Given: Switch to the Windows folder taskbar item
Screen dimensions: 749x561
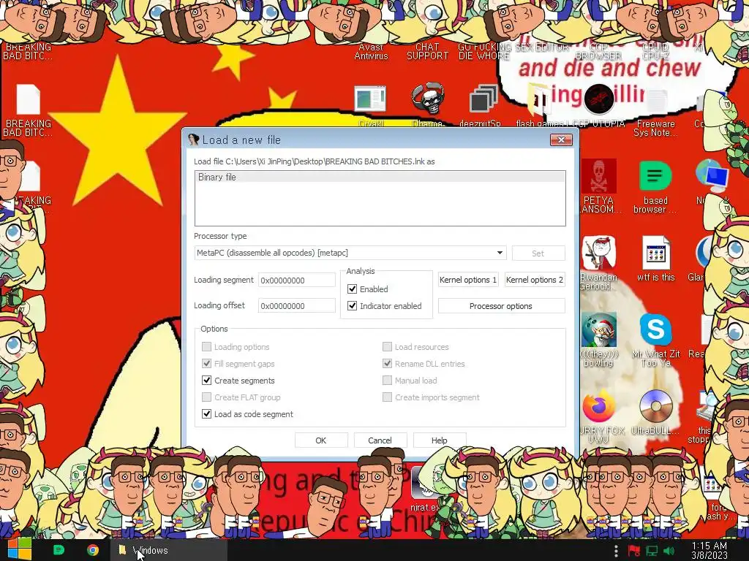Looking at the screenshot, I should (169, 550).
